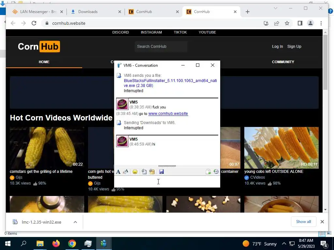Screen dimensions: 334x250
Task: Click the Sign Up link
Action: (x=294, y=47)
